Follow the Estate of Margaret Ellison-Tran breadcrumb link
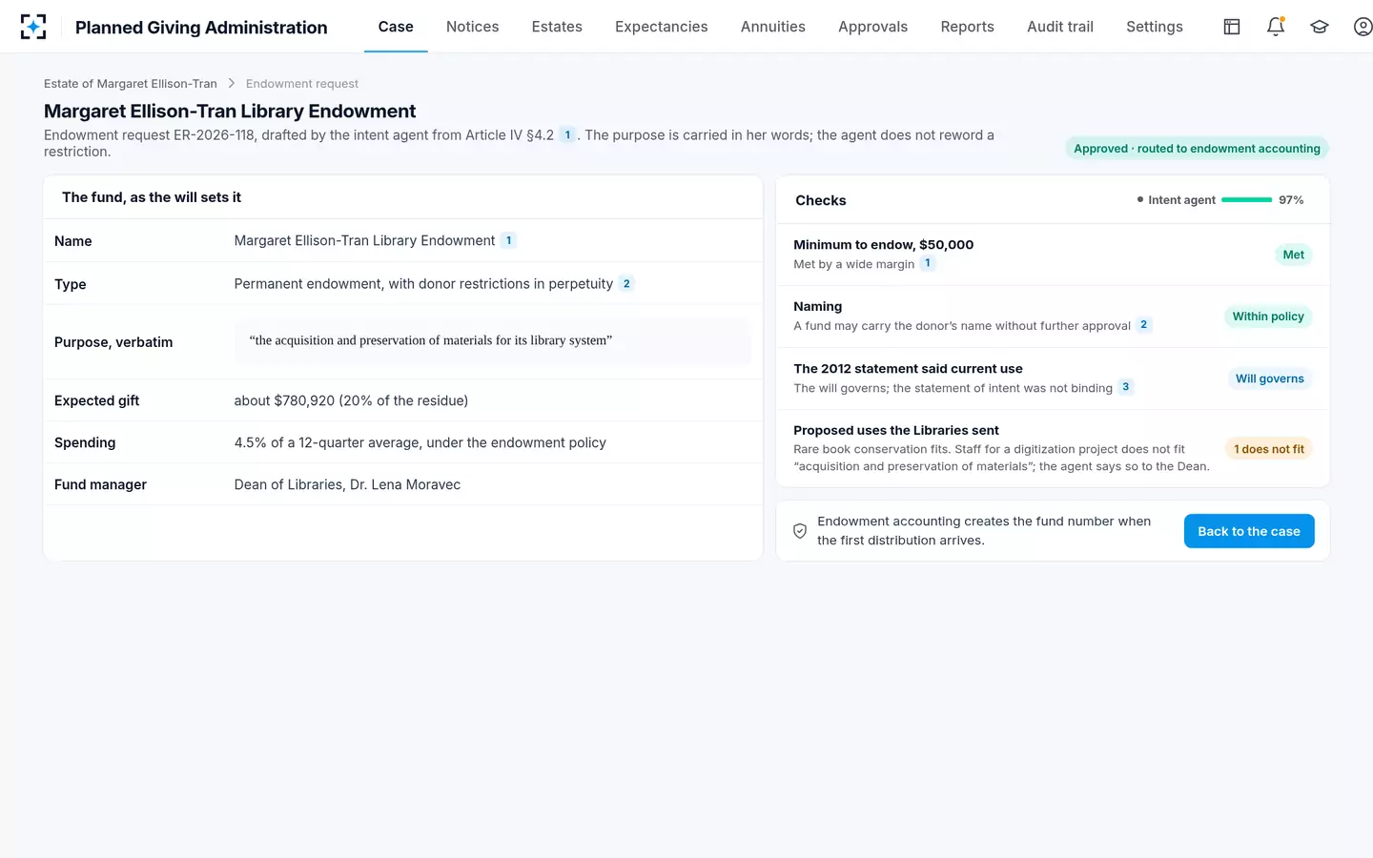Screen dimensions: 1373x858 coord(131,84)
